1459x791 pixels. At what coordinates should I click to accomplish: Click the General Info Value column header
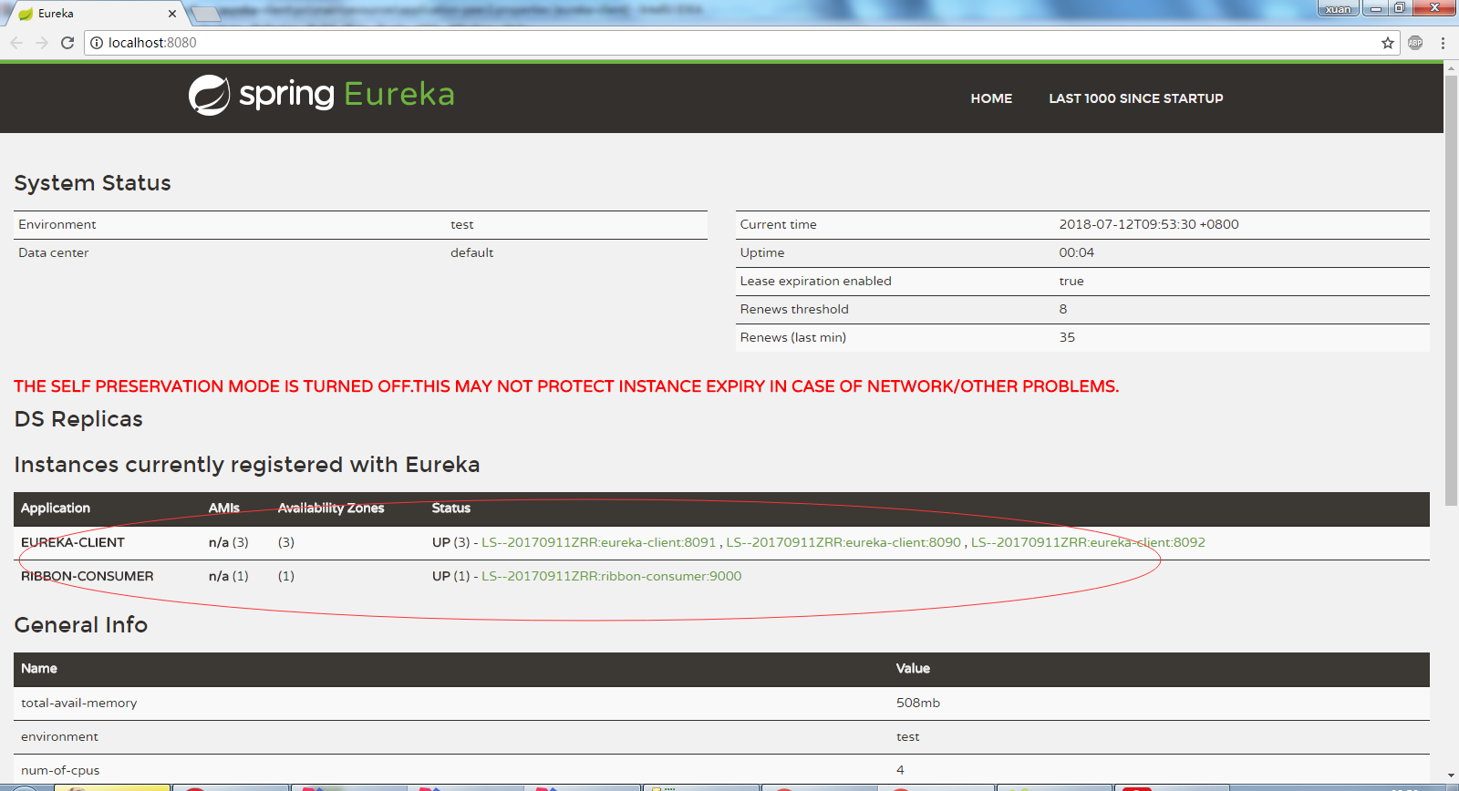[x=913, y=669]
